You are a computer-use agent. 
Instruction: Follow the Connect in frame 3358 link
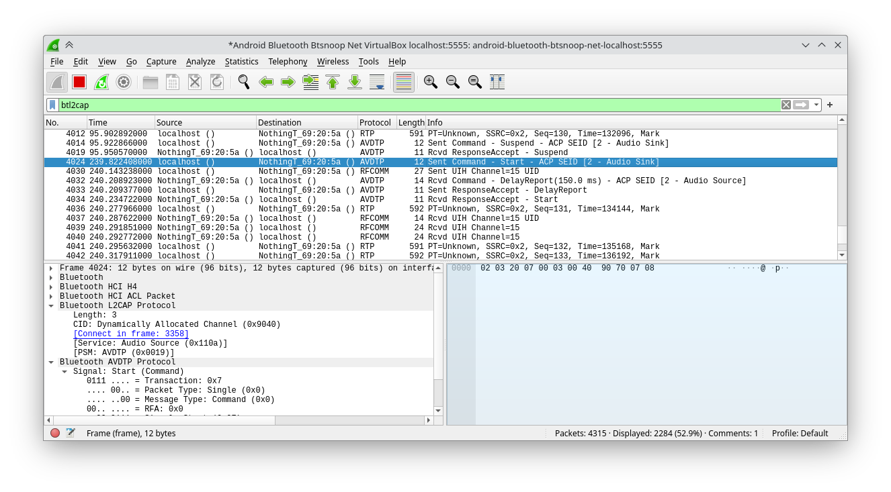(x=131, y=334)
